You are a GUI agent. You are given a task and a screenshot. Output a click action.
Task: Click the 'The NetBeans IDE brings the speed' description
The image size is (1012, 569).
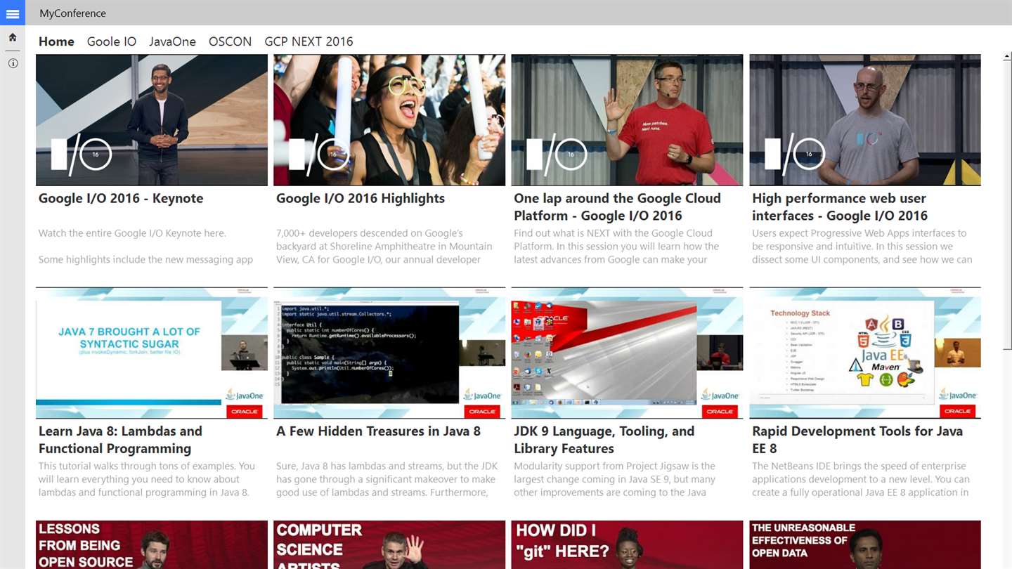click(861, 479)
